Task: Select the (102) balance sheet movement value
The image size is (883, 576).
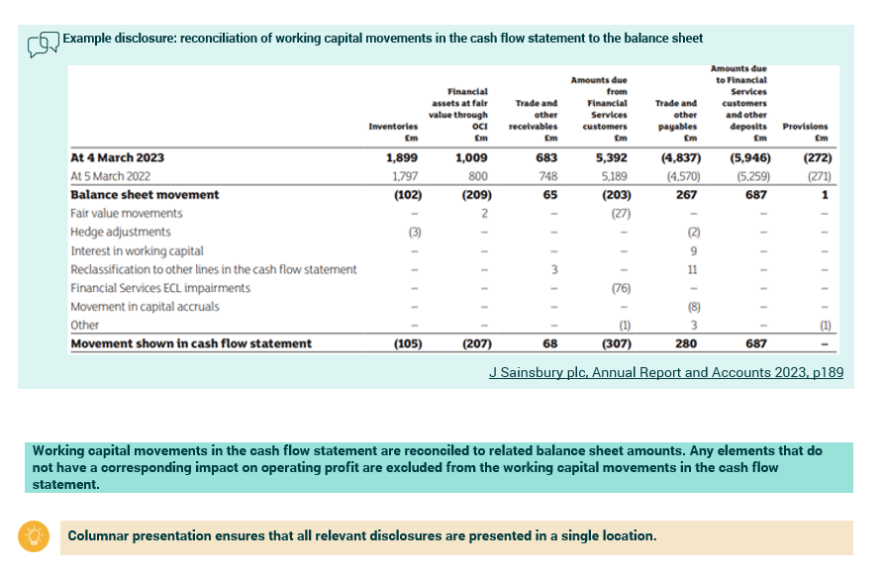Action: tap(408, 195)
